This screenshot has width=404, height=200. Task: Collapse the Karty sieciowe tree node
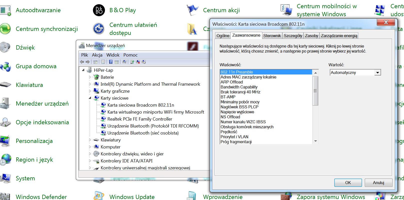pyautogui.click(x=90, y=98)
